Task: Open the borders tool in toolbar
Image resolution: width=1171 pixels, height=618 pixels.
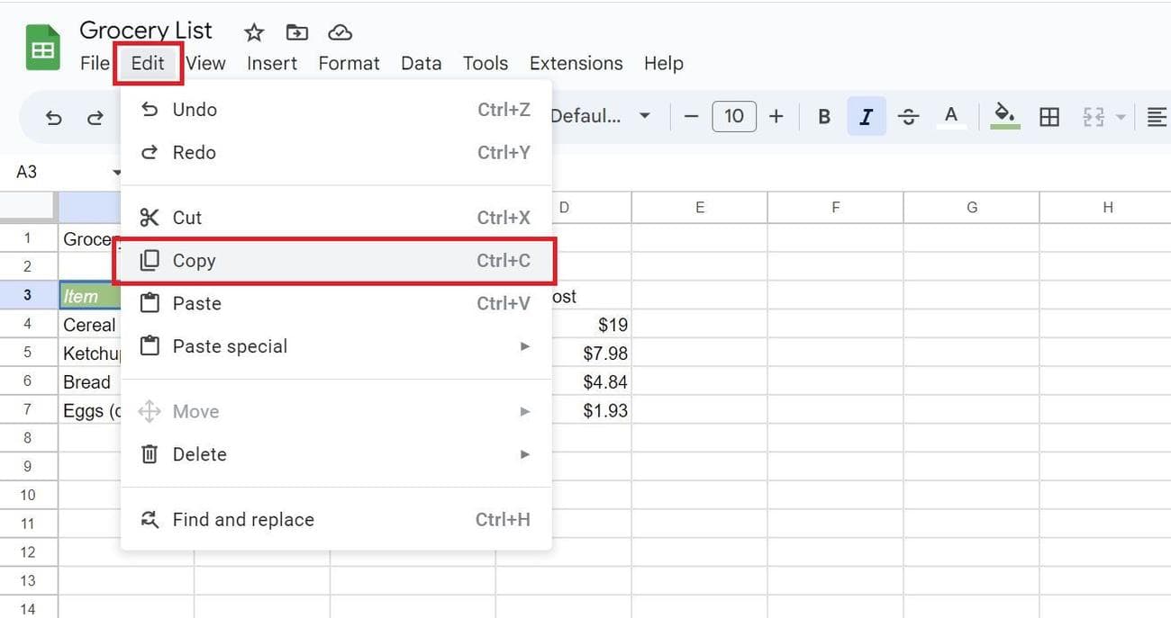Action: pyautogui.click(x=1048, y=117)
